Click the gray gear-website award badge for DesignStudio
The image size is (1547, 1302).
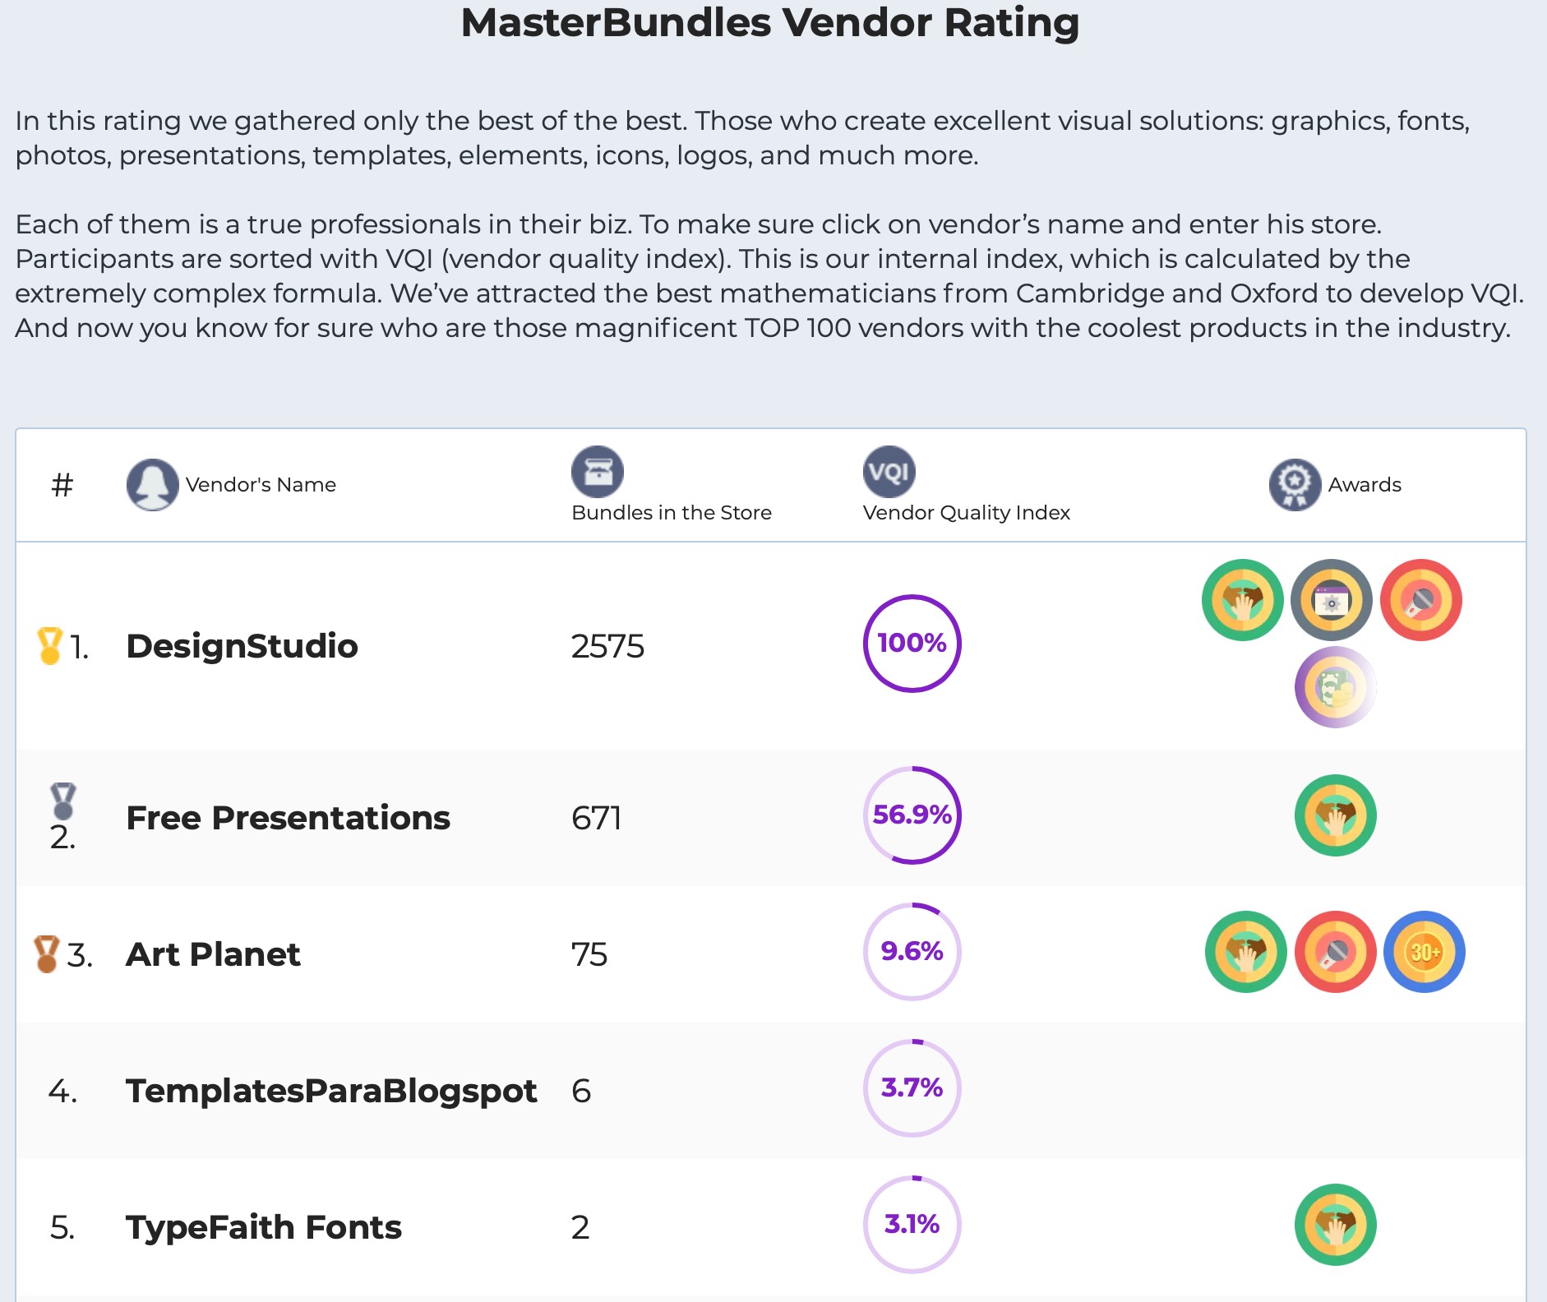coord(1333,600)
